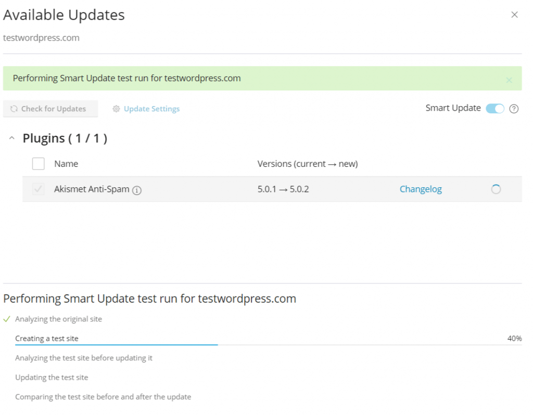
Task: Click the Name column header
Action: (66, 164)
